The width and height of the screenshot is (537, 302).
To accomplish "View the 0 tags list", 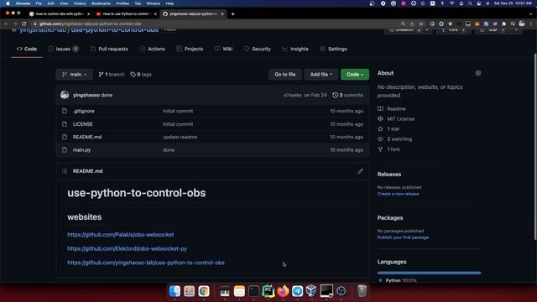I will point(141,75).
